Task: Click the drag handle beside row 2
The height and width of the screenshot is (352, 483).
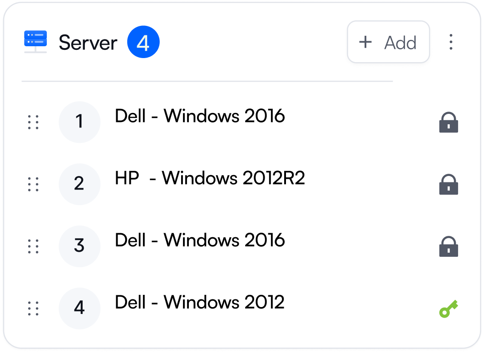Action: (x=33, y=184)
